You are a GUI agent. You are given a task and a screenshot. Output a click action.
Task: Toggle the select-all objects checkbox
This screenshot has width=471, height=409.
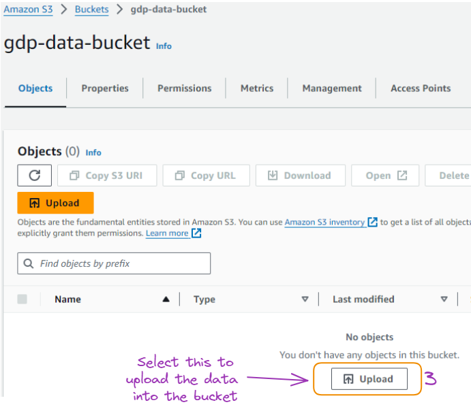[22, 299]
